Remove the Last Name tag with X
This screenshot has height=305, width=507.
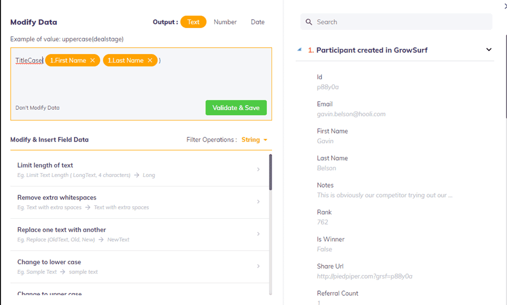[150, 61]
